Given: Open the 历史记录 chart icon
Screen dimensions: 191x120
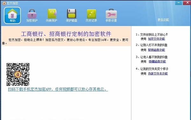Looking at the screenshot, I should (x=91, y=15).
